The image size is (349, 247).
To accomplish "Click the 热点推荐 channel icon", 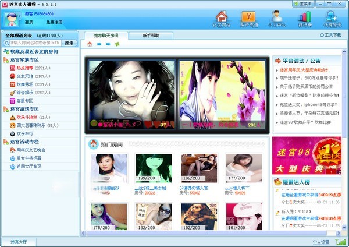I will (12, 68).
